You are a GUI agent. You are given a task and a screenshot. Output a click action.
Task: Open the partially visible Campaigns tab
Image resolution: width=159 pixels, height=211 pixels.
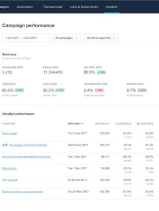click(4, 7)
